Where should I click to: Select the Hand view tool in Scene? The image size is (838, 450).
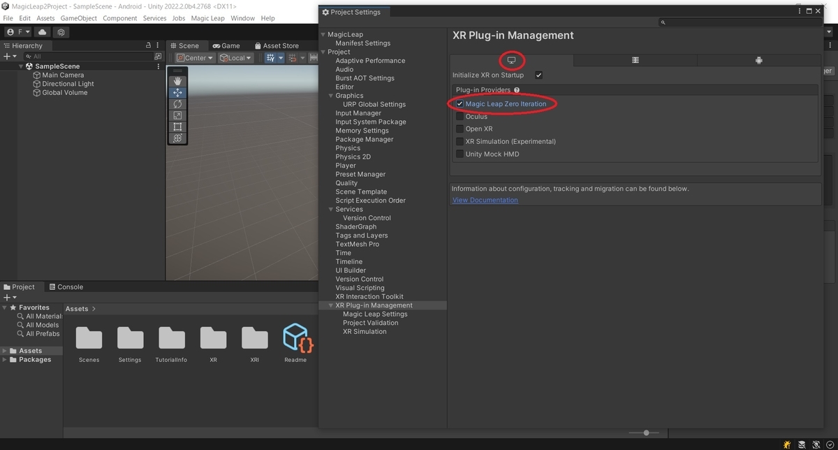point(177,81)
